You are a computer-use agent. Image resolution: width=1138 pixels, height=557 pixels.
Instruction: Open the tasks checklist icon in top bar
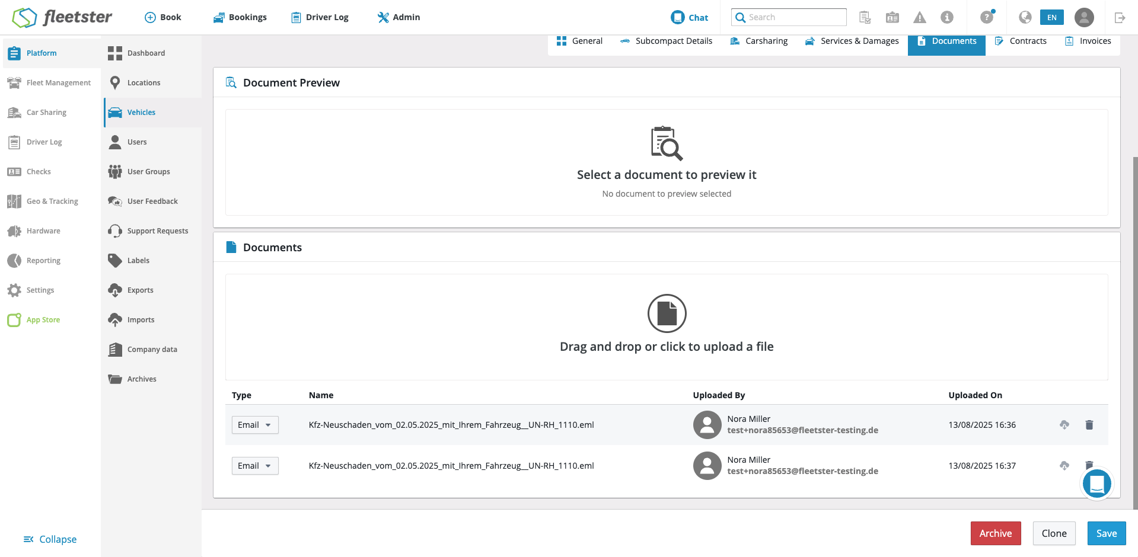pos(865,17)
